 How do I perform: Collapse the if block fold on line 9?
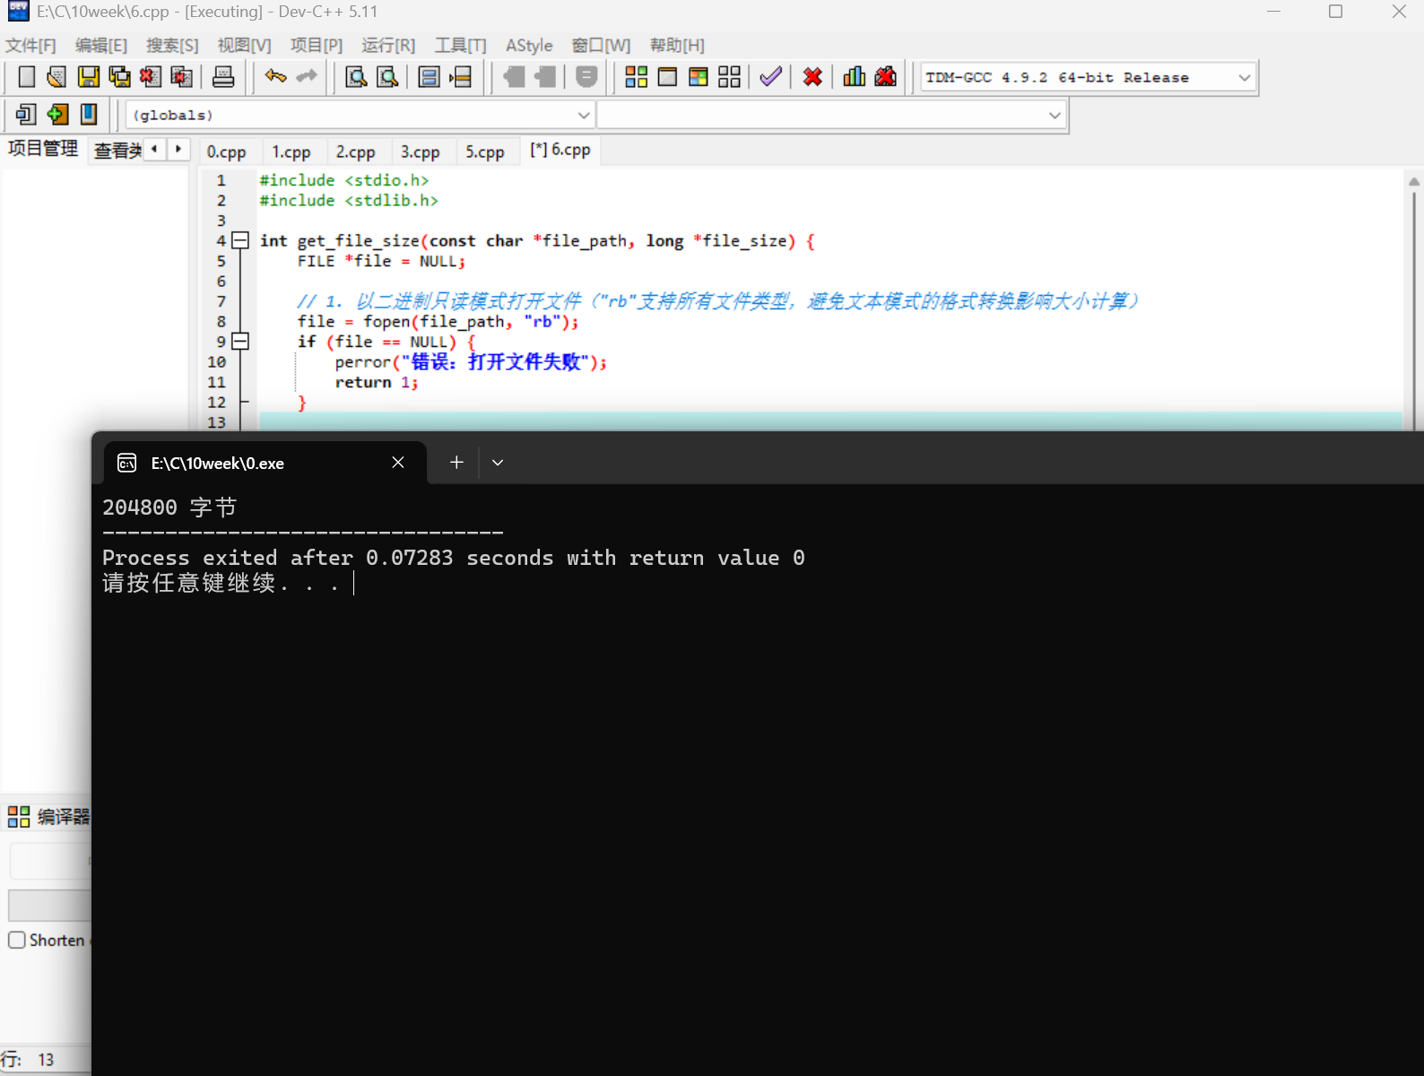pos(240,341)
